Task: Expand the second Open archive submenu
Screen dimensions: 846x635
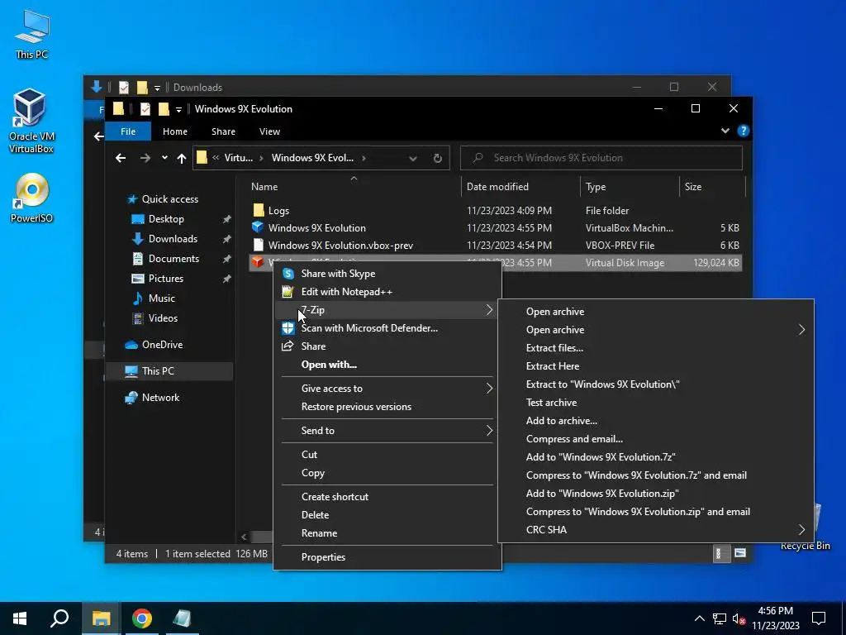Action: coord(801,330)
